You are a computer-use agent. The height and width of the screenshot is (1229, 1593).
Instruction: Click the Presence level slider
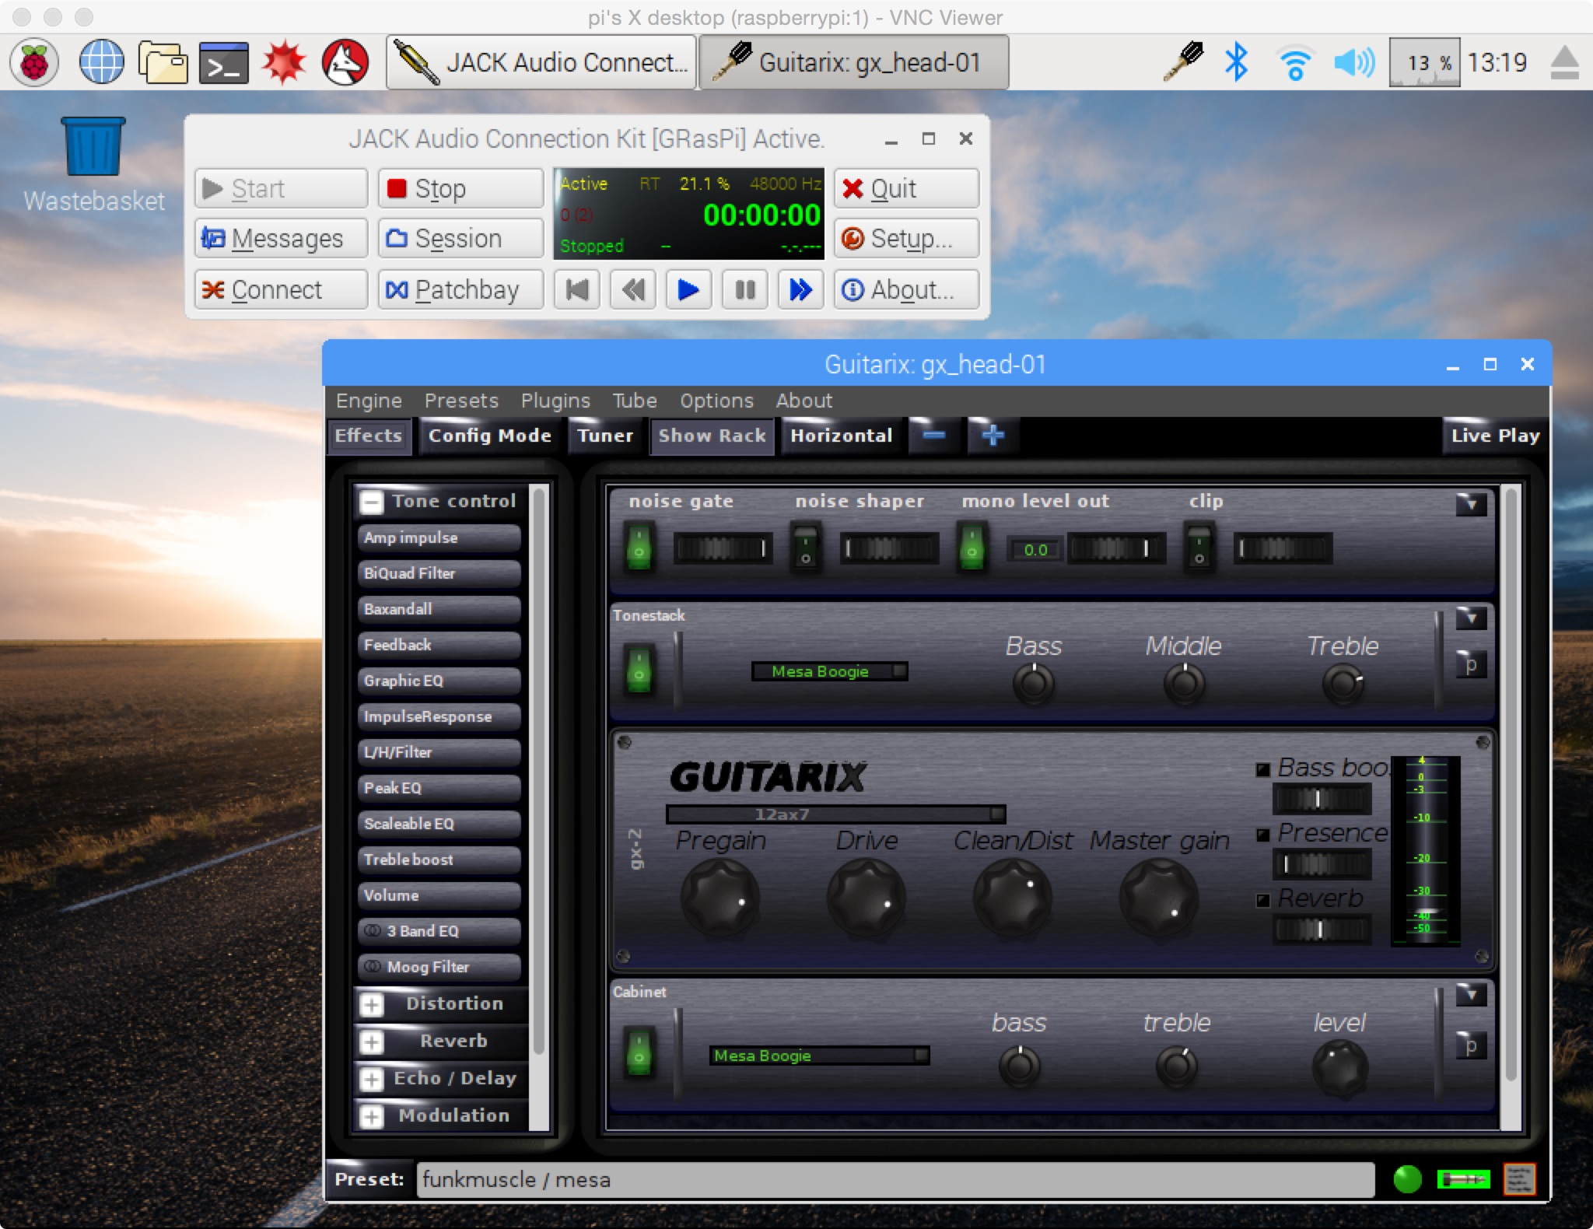coord(1322,864)
